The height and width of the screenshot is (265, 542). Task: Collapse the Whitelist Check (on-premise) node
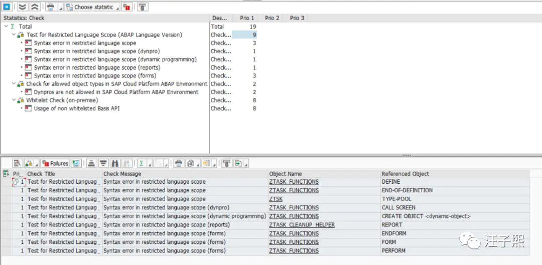pyautogui.click(x=14, y=100)
